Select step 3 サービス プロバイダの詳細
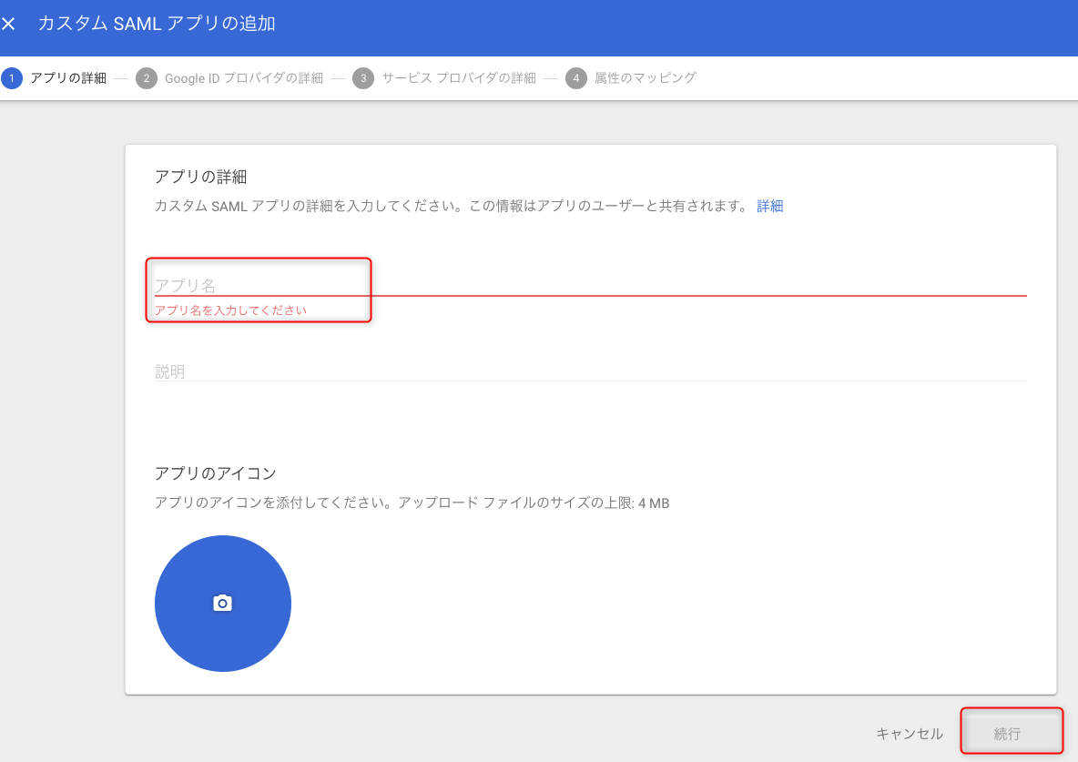Image resolution: width=1078 pixels, height=762 pixels. click(x=444, y=78)
